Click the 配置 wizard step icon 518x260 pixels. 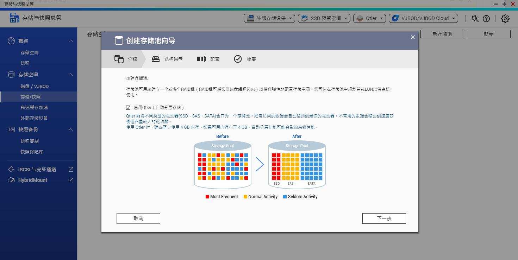click(201, 59)
